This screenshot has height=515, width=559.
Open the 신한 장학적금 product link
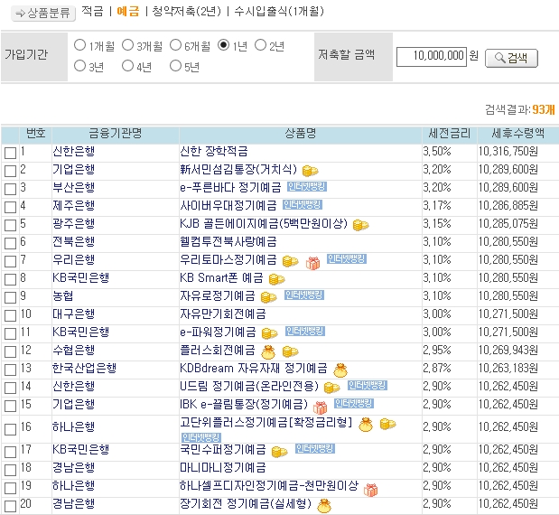click(x=213, y=151)
